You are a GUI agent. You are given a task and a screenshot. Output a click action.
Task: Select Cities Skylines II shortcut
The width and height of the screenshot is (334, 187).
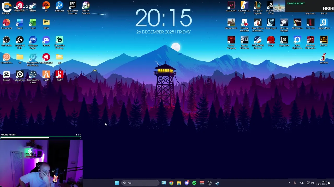pos(297,43)
